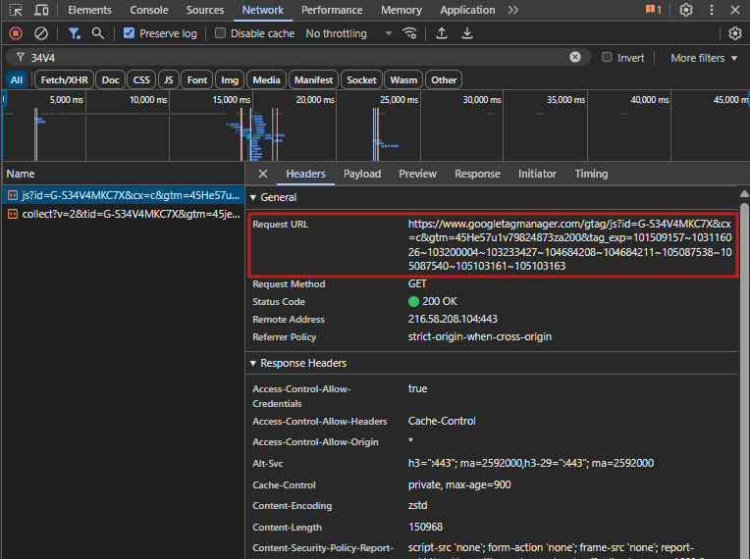Click the filter funnel icon
The width and height of the screenshot is (750, 559).
point(74,33)
